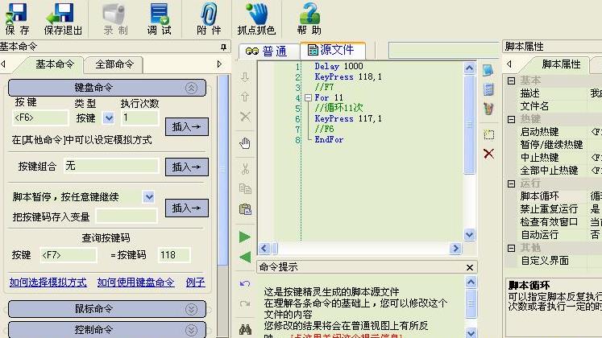Click the 按键 <F6> input field
This screenshot has height=338, width=602.
(40, 117)
